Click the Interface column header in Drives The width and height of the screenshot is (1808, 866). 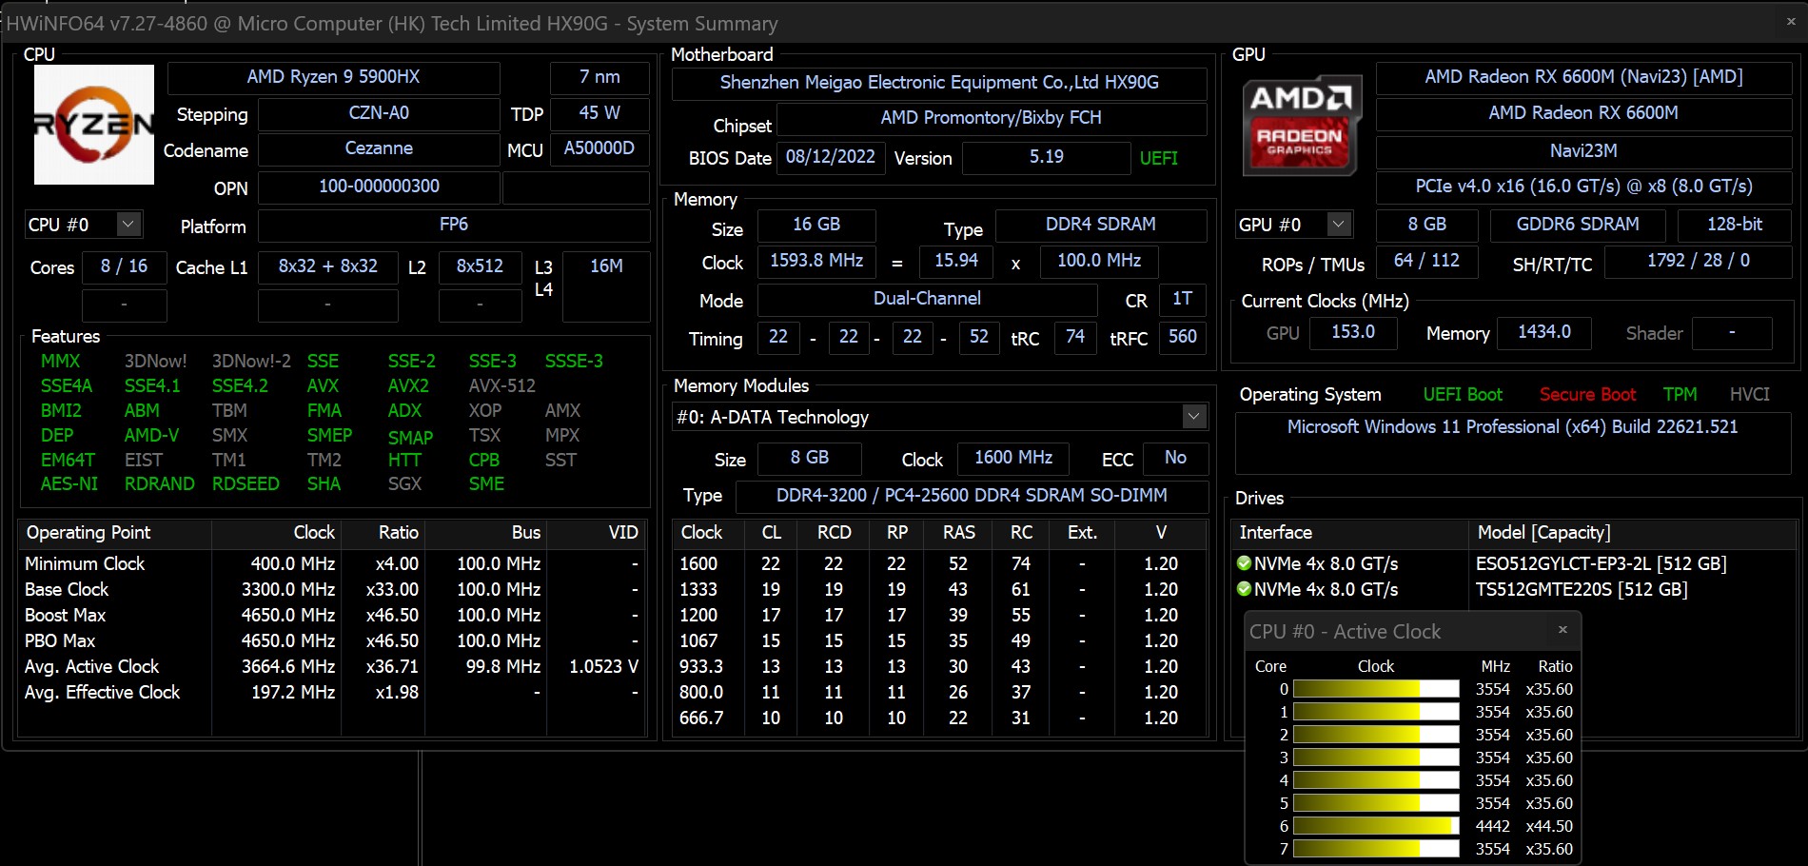coord(1350,533)
